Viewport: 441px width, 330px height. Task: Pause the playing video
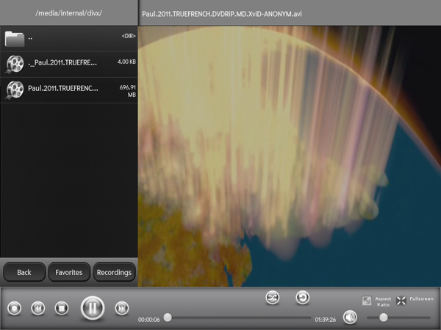tap(93, 308)
